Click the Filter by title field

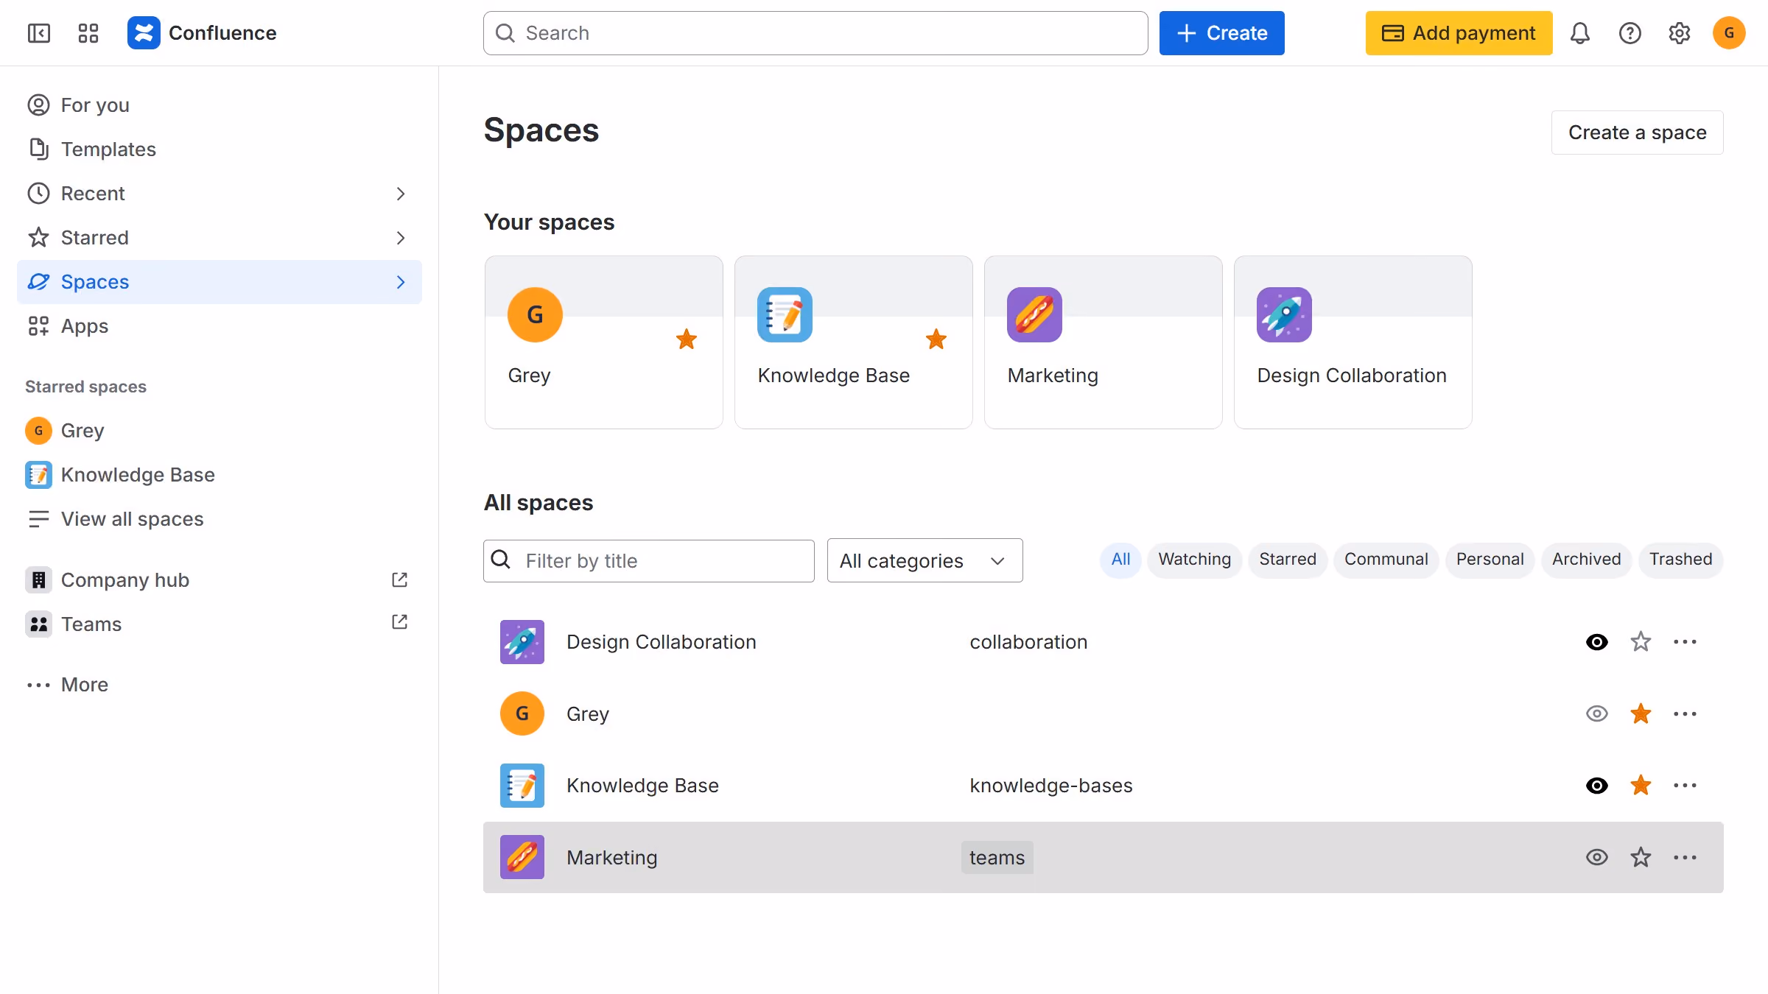pyautogui.click(x=648, y=561)
